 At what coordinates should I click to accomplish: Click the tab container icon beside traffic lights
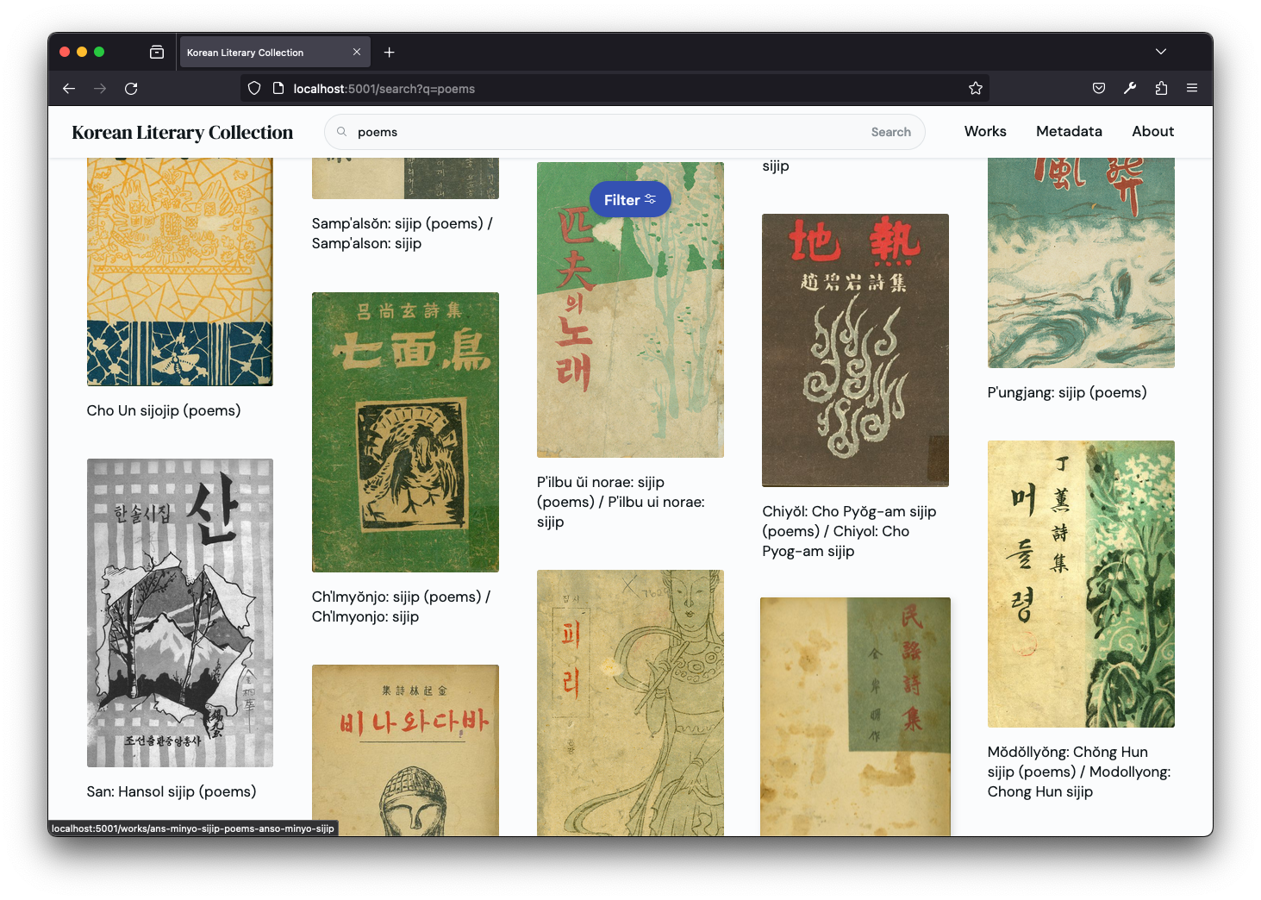coord(157,52)
